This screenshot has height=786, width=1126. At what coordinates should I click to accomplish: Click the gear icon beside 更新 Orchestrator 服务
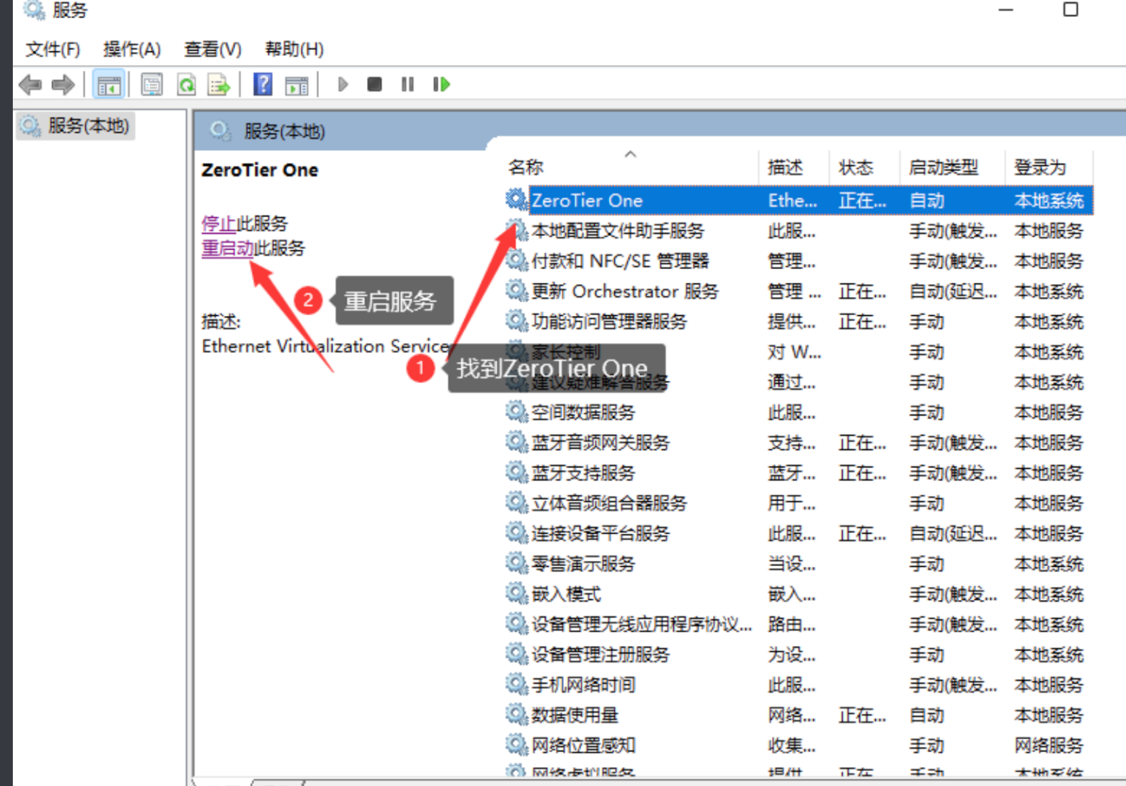tap(516, 291)
